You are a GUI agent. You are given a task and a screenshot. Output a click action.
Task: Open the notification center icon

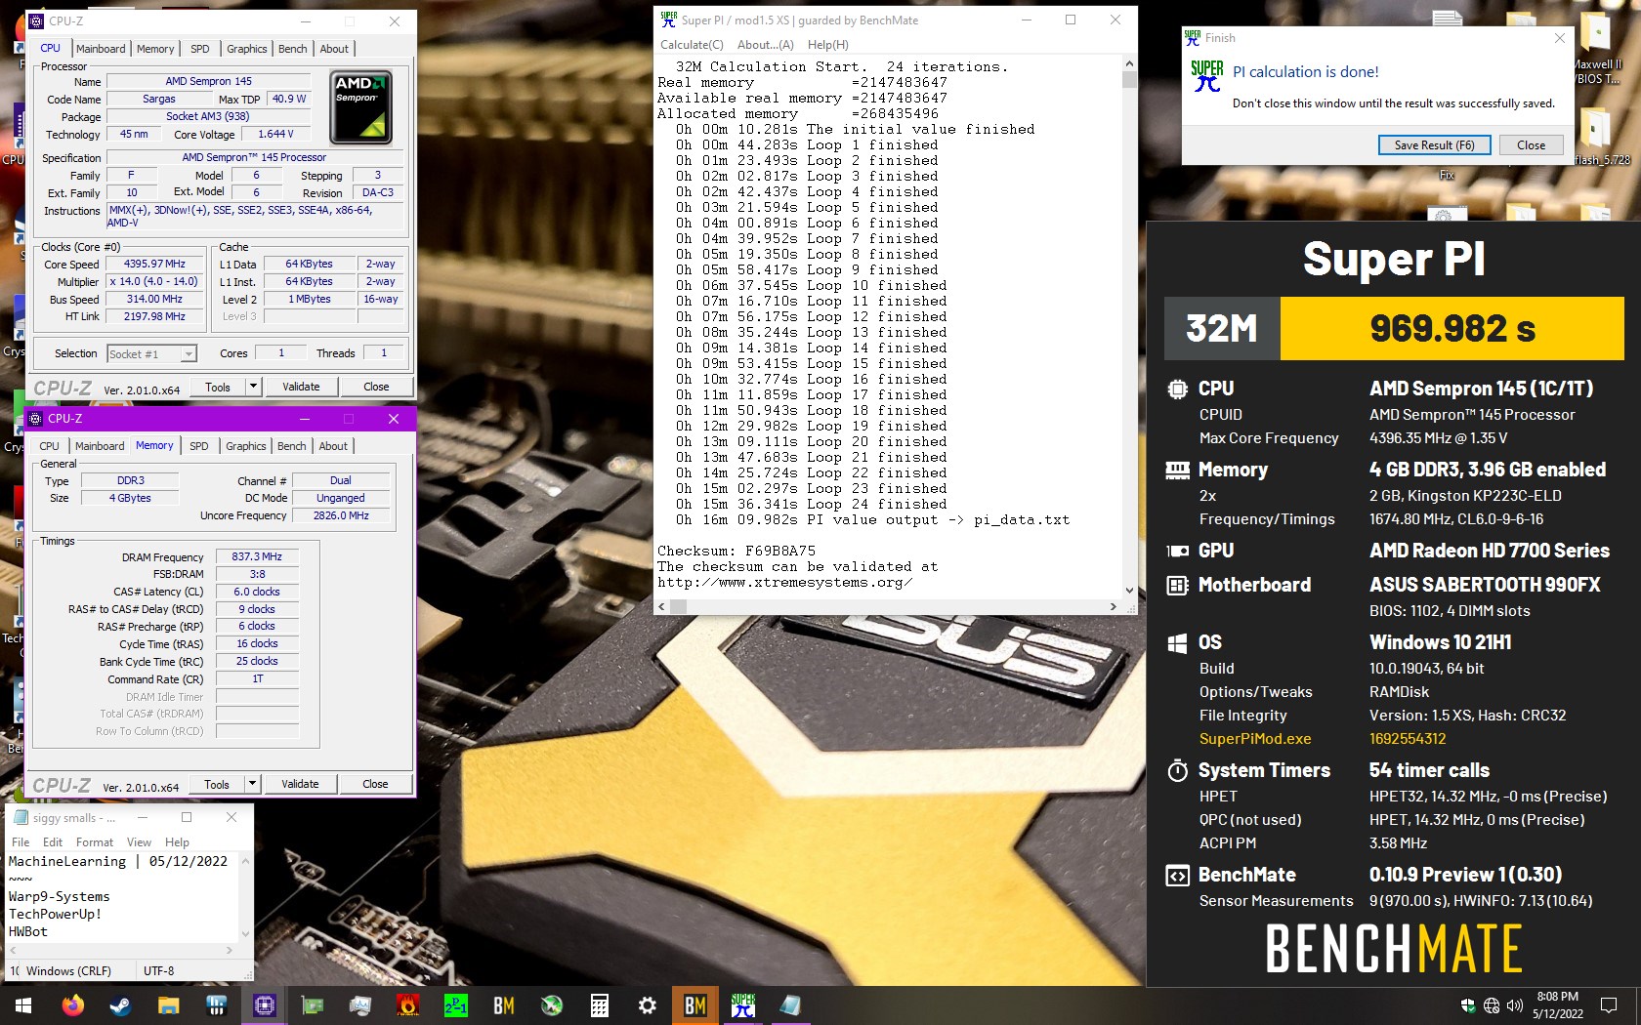pyautogui.click(x=1609, y=1005)
